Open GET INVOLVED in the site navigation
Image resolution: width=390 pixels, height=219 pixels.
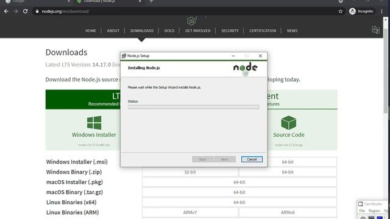tap(197, 31)
